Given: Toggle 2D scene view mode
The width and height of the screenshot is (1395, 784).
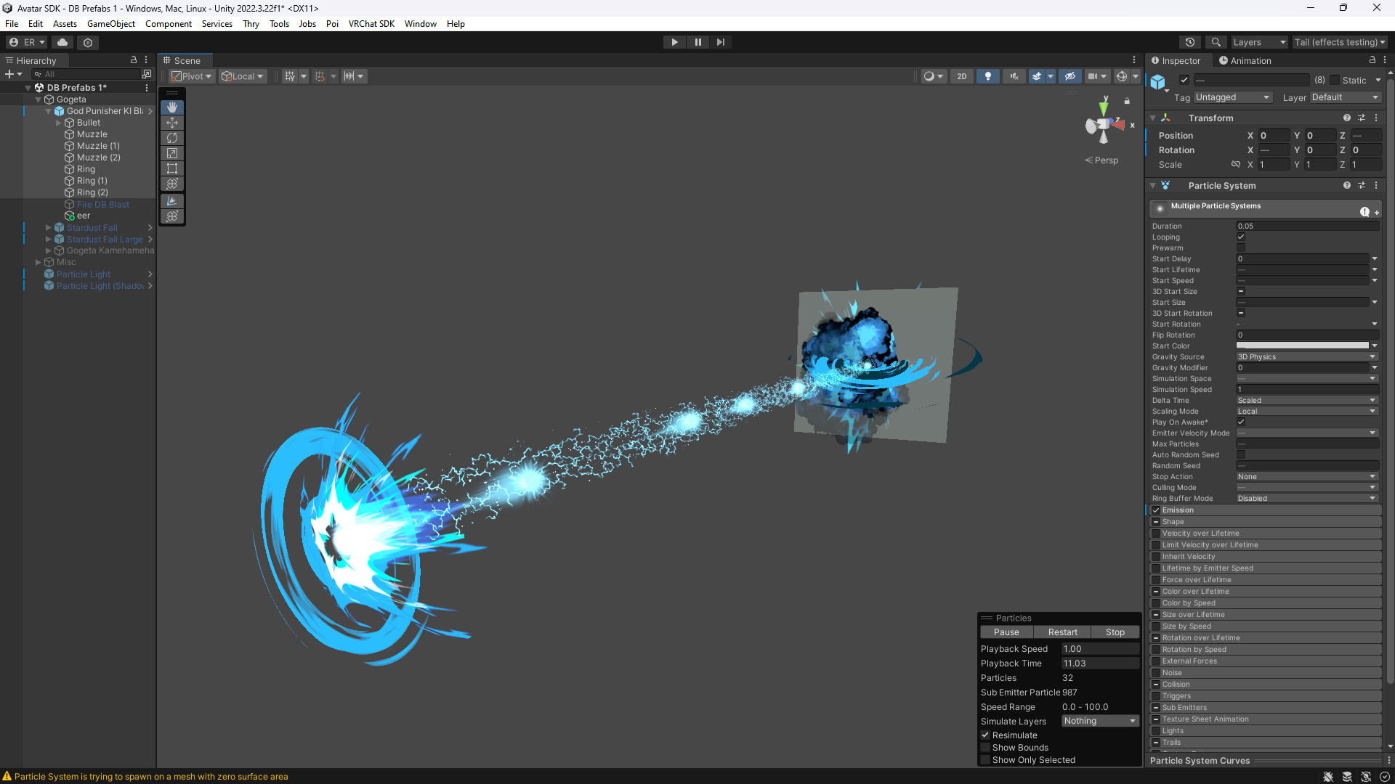Looking at the screenshot, I should tap(961, 76).
